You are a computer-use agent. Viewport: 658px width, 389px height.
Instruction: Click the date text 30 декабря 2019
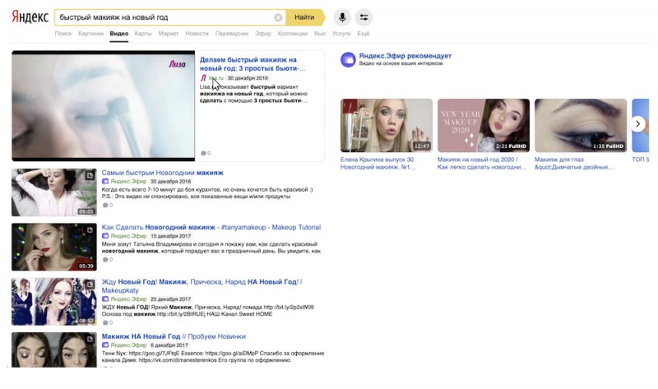(248, 78)
